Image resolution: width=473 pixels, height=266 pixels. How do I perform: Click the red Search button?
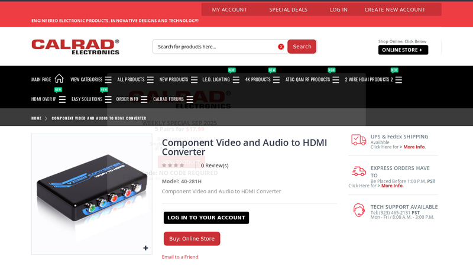click(302, 47)
